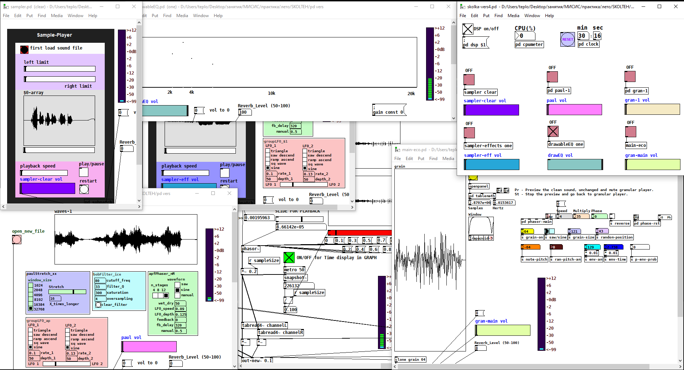This screenshot has width=684, height=370.
Task: Open the Media menu in skolka-vers4 window
Action: (513, 16)
